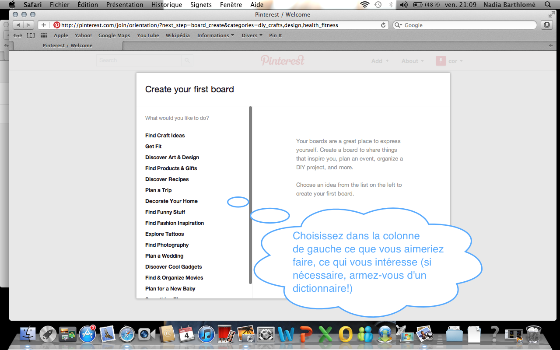Go forward with the Safari forward arrow
The image size is (560, 350).
tap(29, 25)
